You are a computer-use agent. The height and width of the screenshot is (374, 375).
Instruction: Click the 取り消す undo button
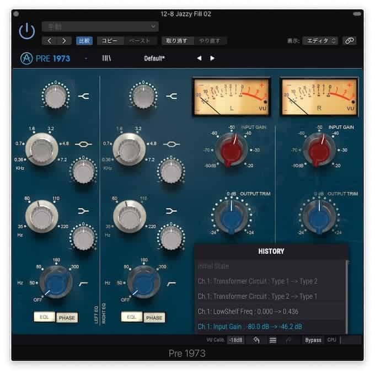click(x=176, y=41)
